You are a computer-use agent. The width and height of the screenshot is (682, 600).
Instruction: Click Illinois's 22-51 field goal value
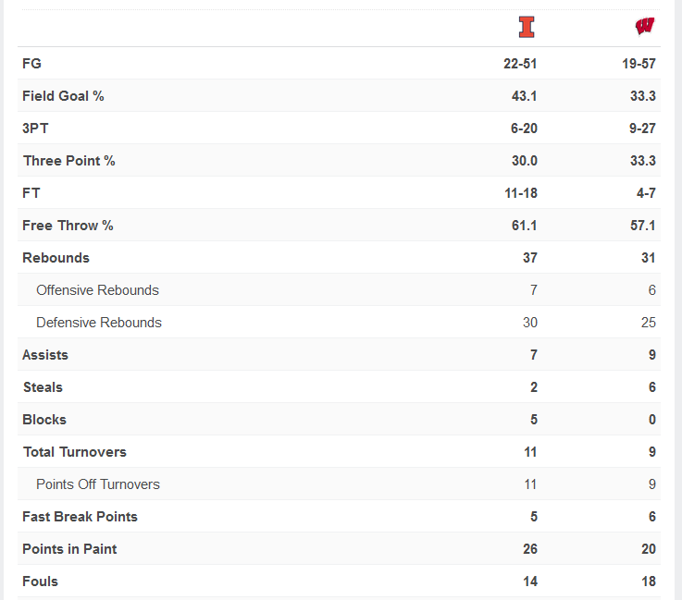tap(520, 64)
